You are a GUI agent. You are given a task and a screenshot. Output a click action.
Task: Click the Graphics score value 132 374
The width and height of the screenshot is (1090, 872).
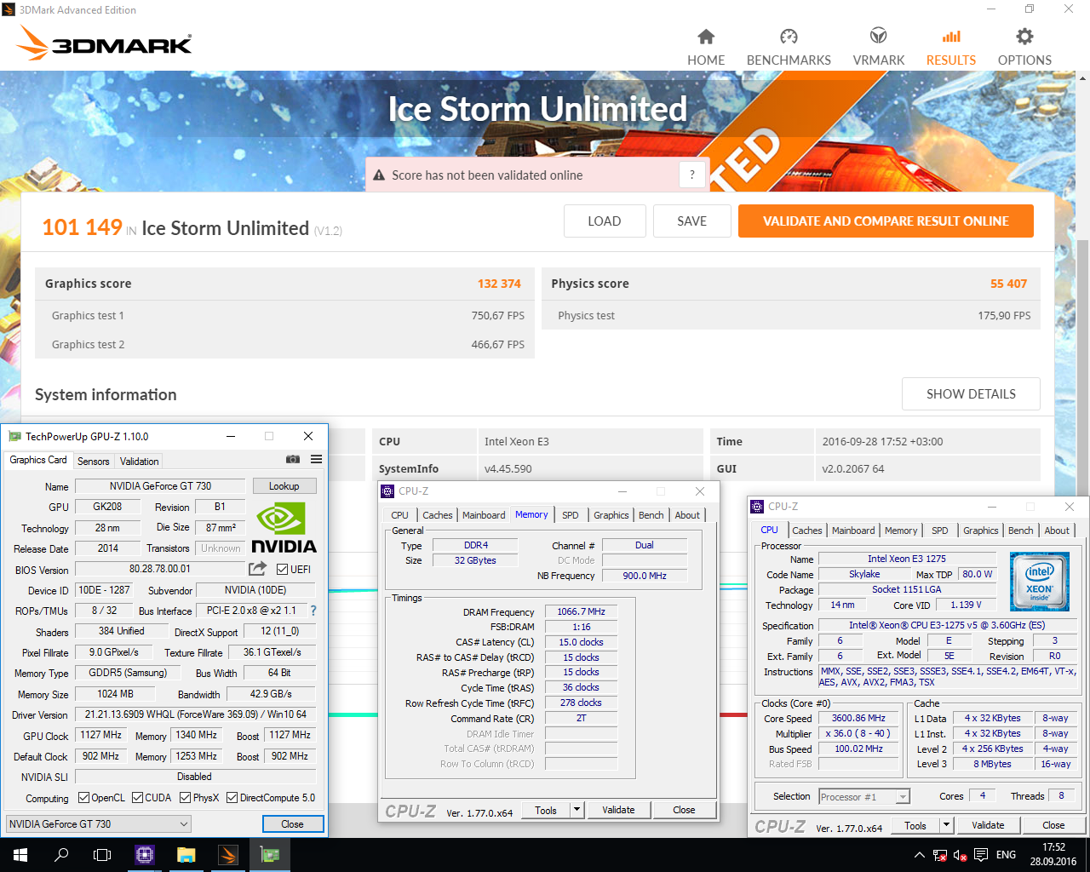[499, 284]
